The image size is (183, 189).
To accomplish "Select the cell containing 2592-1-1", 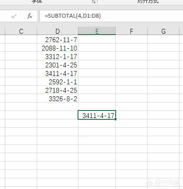I will pyautogui.click(x=58, y=82).
